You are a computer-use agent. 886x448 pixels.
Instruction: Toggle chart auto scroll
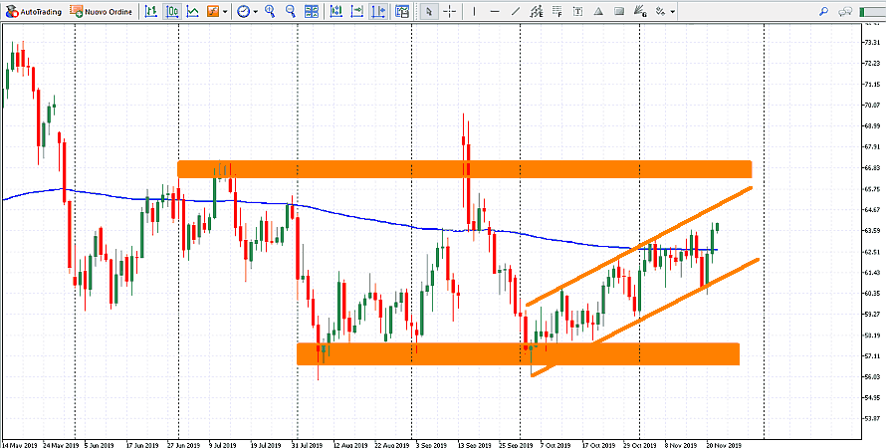click(x=356, y=11)
